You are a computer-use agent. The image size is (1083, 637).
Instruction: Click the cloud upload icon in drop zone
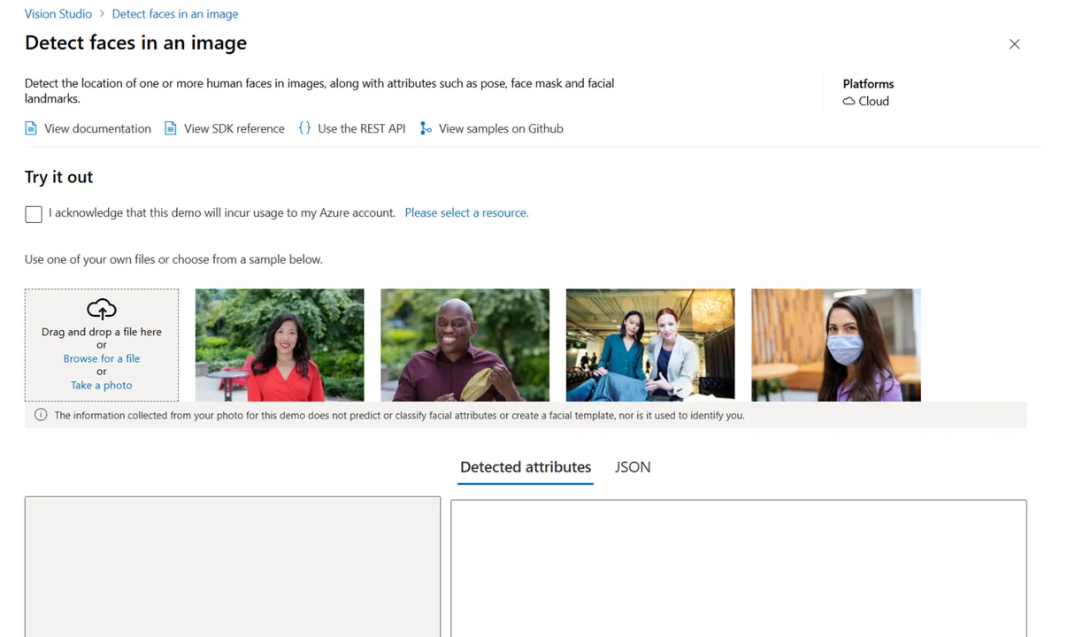[102, 309]
